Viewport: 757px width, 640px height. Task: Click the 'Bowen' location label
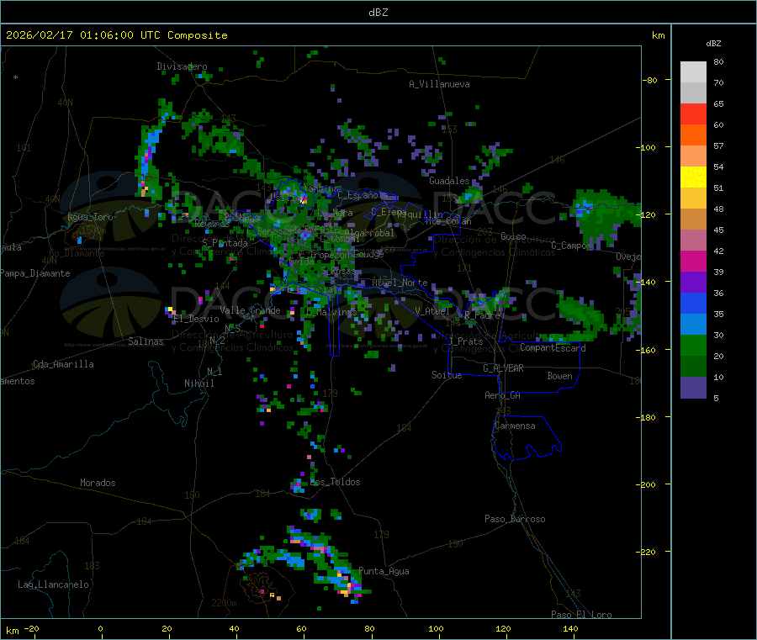pos(559,376)
